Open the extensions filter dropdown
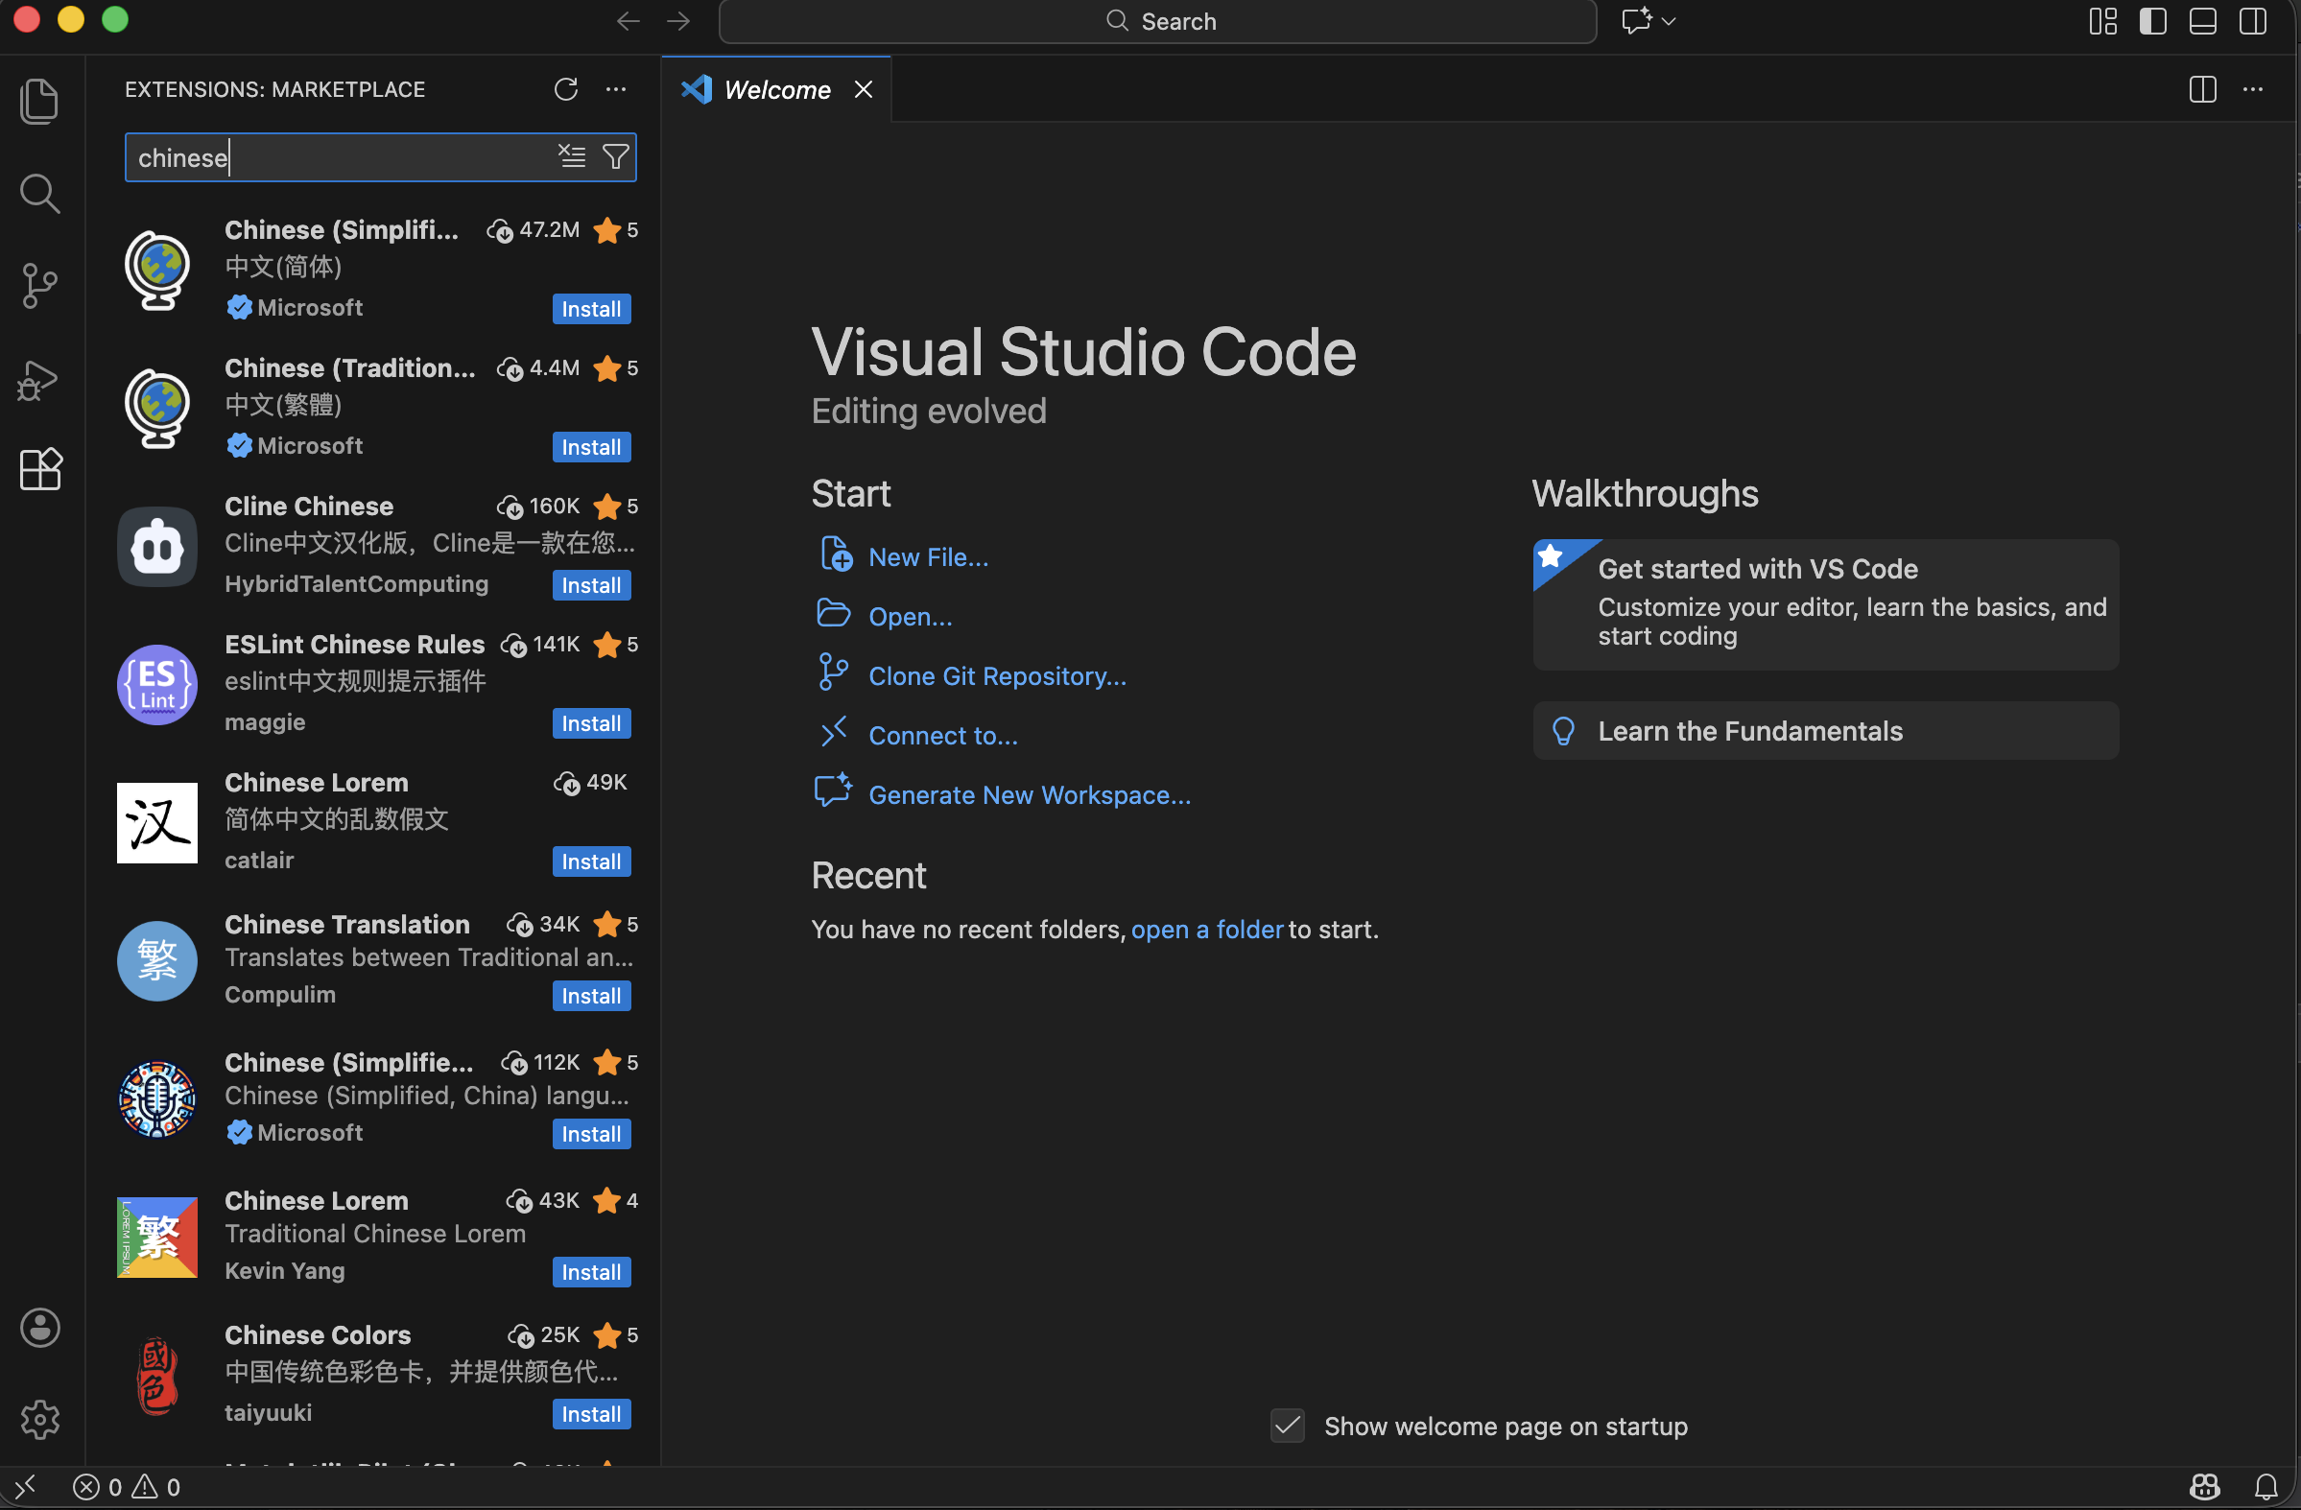Viewport: 2301px width, 1510px height. point(616,156)
